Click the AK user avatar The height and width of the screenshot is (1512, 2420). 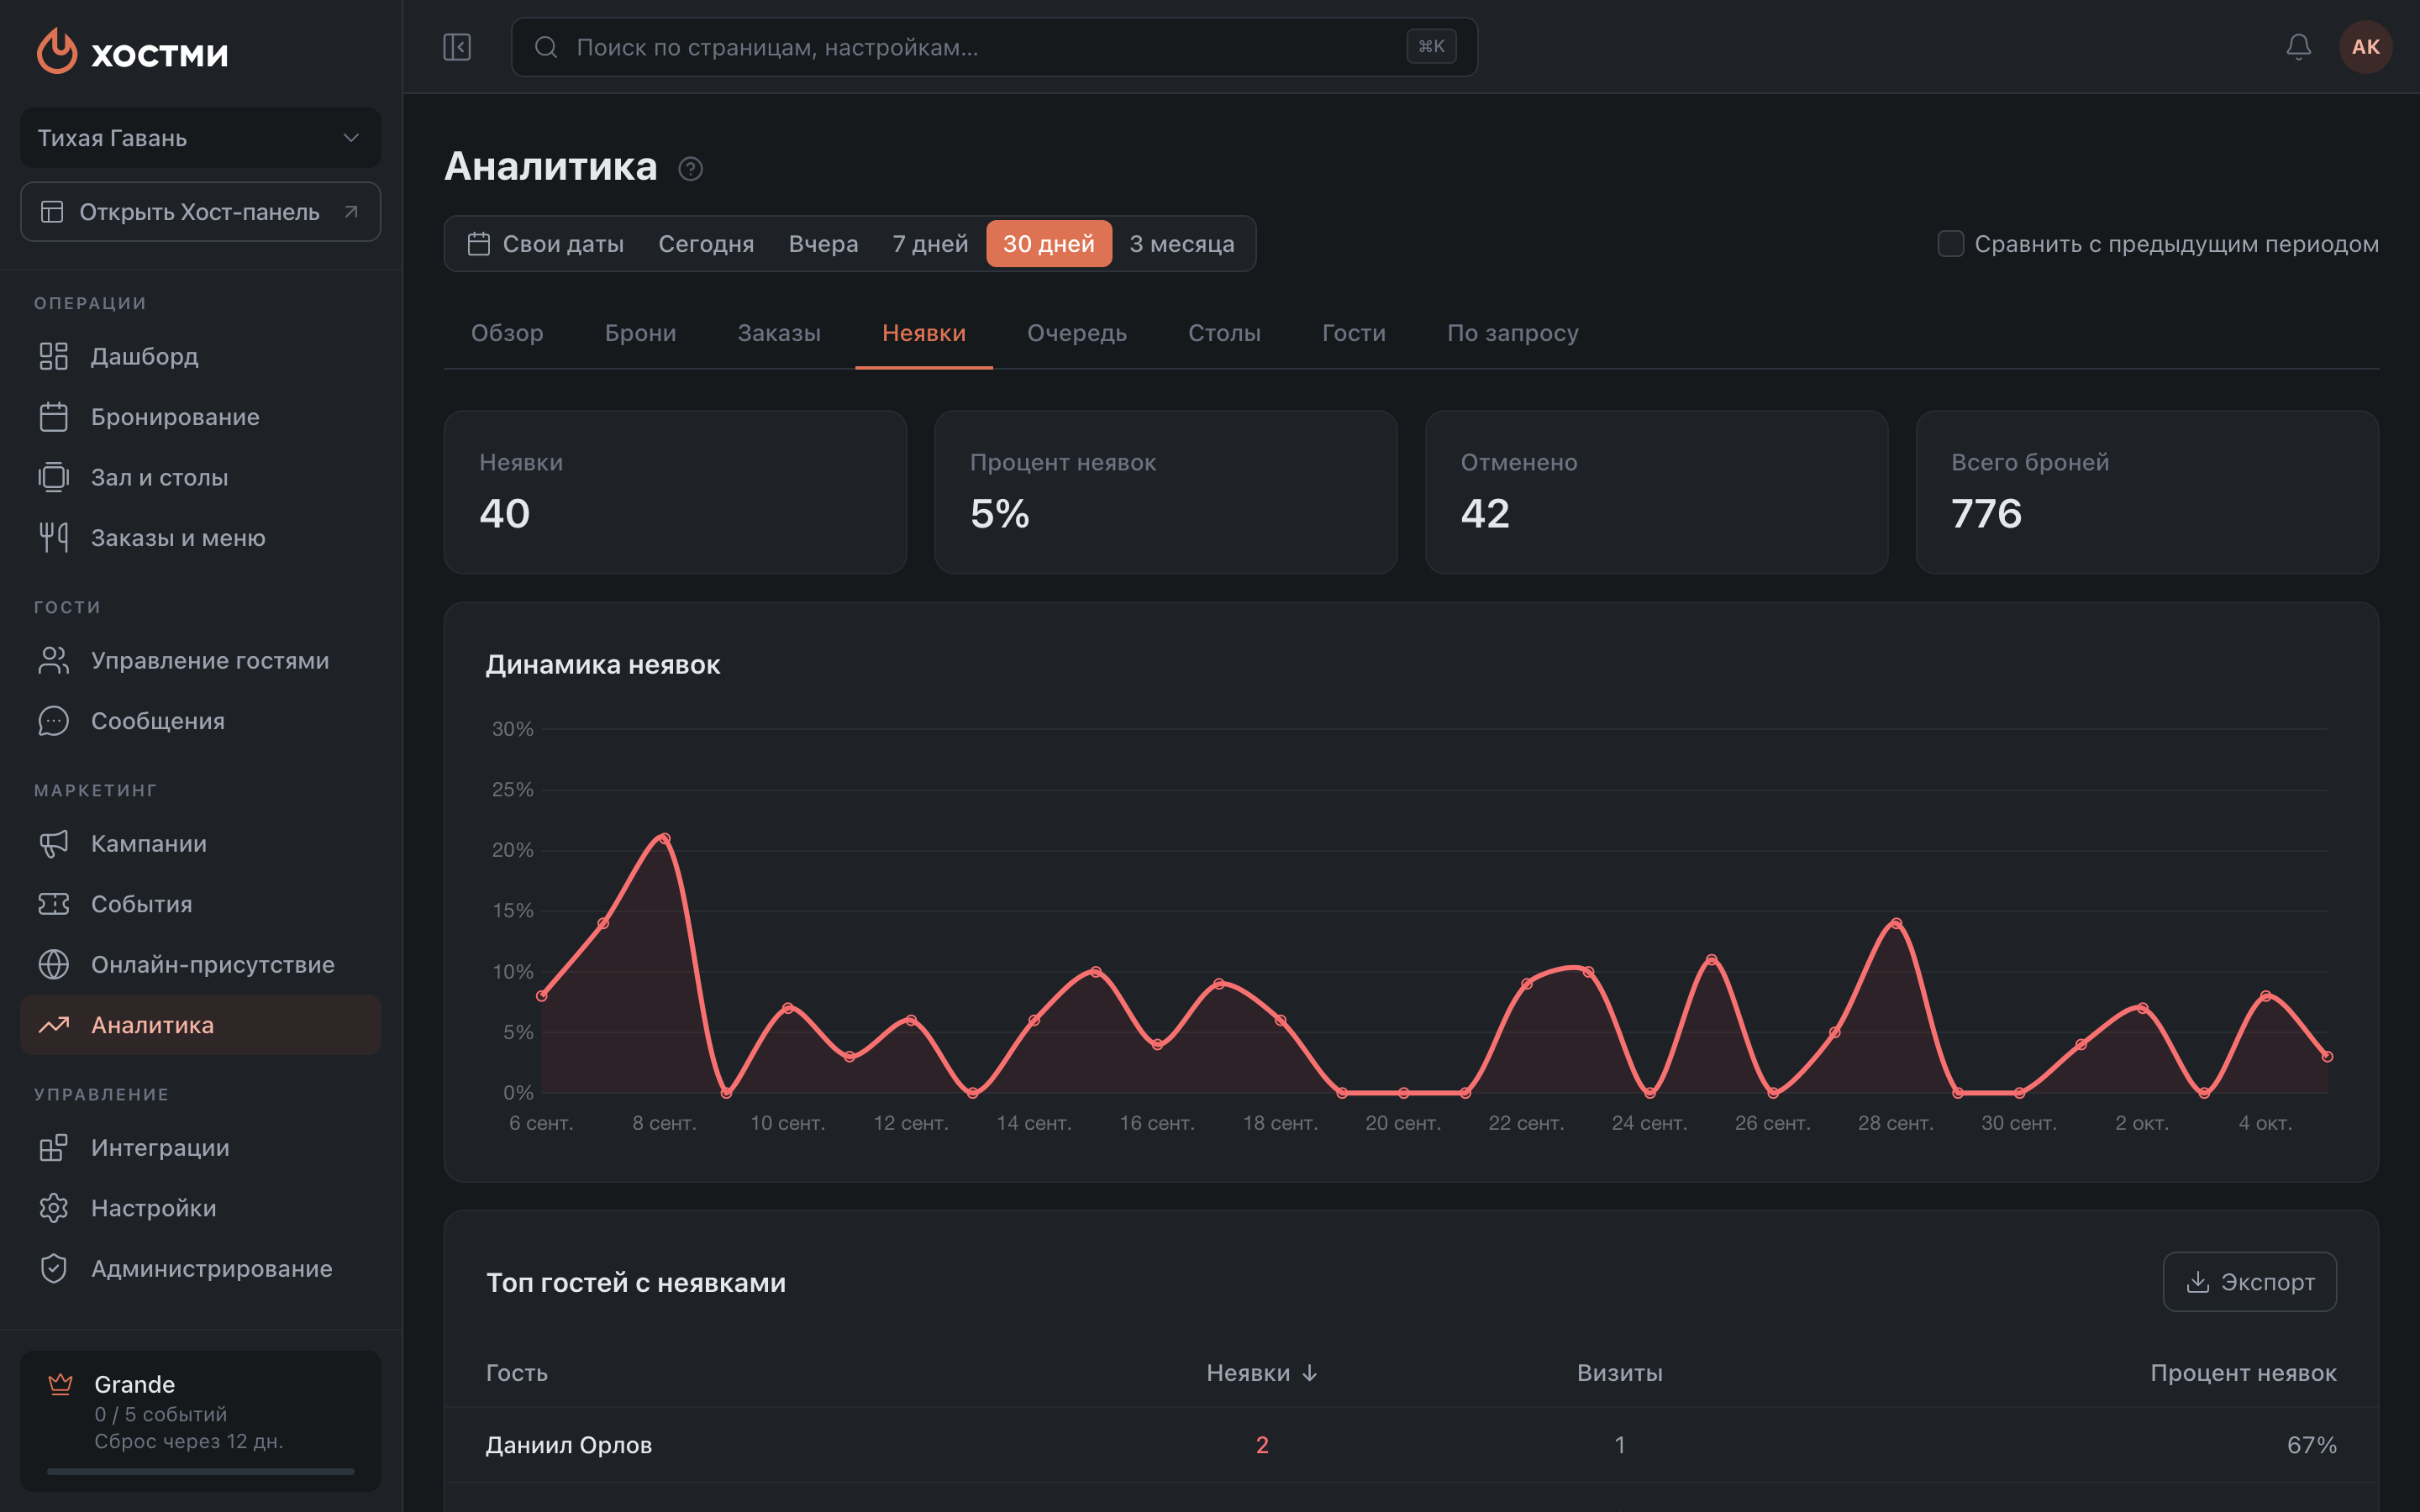pyautogui.click(x=2365, y=47)
